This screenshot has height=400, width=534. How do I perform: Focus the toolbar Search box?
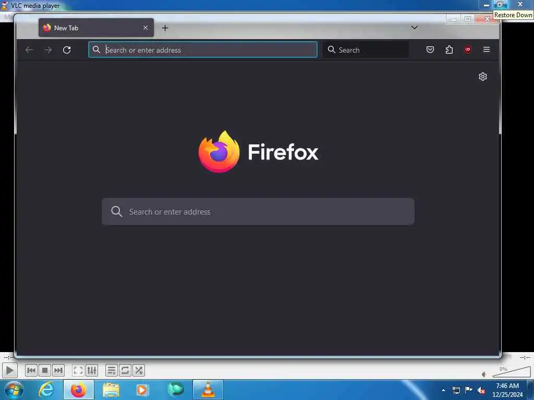click(x=366, y=49)
